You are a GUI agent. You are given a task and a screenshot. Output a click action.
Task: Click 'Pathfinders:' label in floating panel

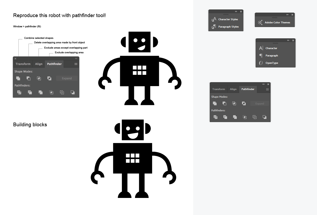(x=218, y=111)
